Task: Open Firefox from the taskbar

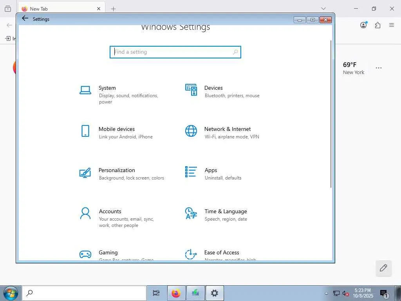Action: pyautogui.click(x=176, y=293)
